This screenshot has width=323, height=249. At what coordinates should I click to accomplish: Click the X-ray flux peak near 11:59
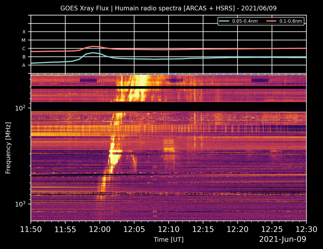(x=93, y=46)
